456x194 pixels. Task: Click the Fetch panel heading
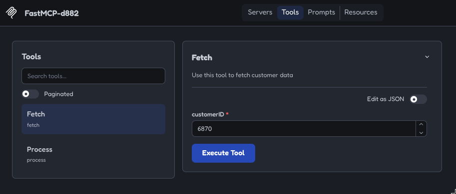coord(202,58)
